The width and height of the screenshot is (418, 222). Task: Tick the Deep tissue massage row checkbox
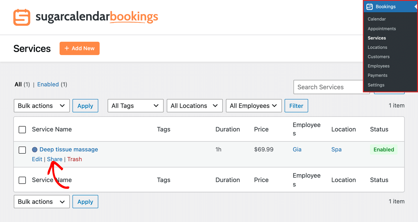point(22,150)
